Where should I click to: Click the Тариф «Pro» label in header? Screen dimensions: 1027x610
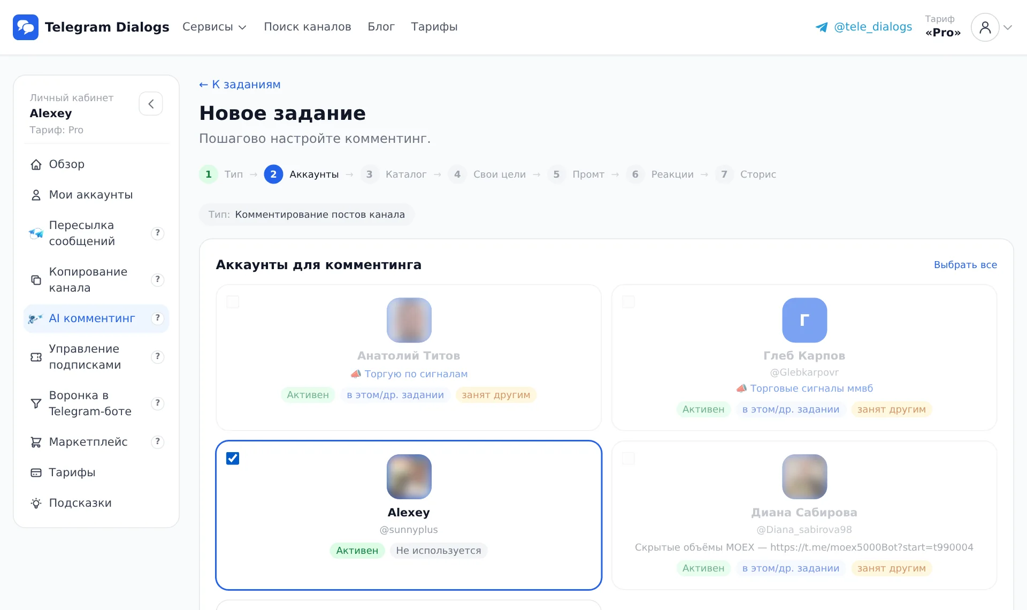[943, 27]
